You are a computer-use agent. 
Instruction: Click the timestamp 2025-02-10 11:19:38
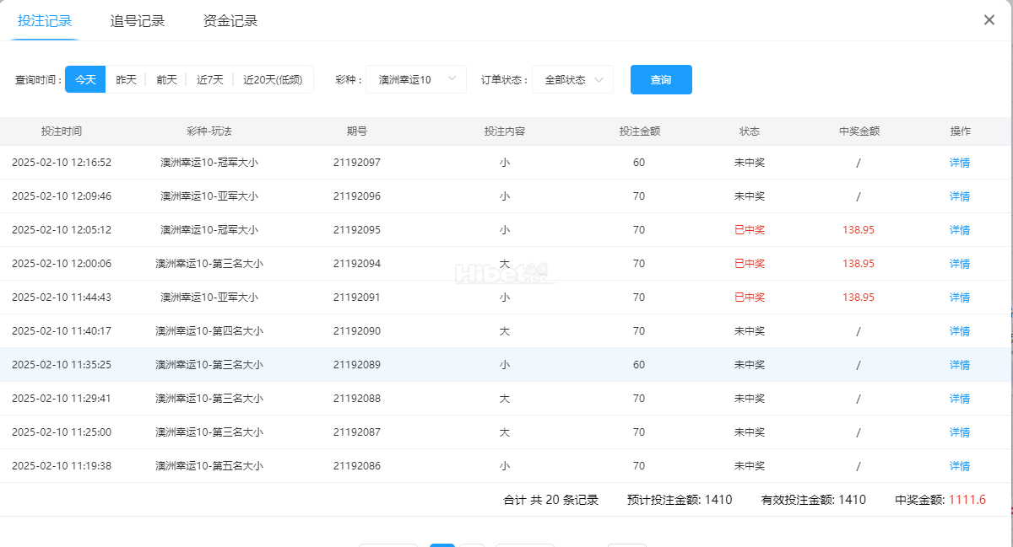click(62, 466)
